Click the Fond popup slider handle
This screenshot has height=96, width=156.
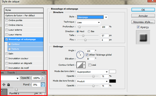pos(16,90)
